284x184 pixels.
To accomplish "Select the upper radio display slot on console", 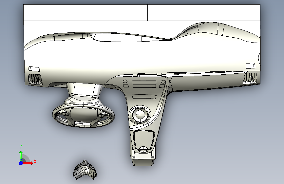I will pos(144,82).
